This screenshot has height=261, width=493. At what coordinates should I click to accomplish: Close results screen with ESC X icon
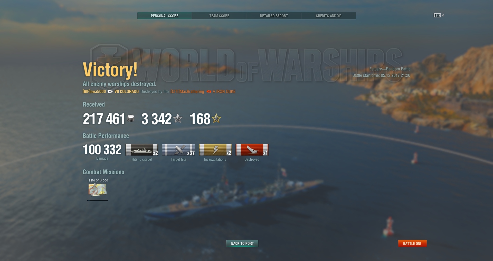point(439,15)
